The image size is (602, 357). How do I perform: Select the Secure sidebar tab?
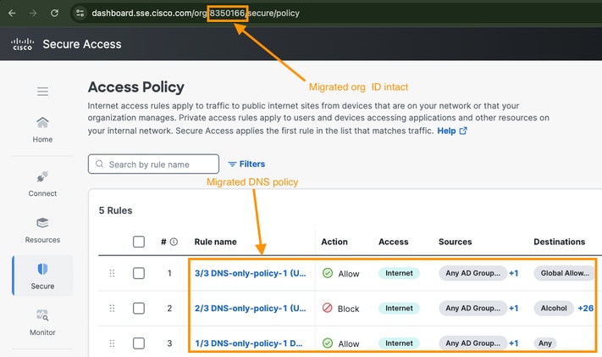[42, 276]
